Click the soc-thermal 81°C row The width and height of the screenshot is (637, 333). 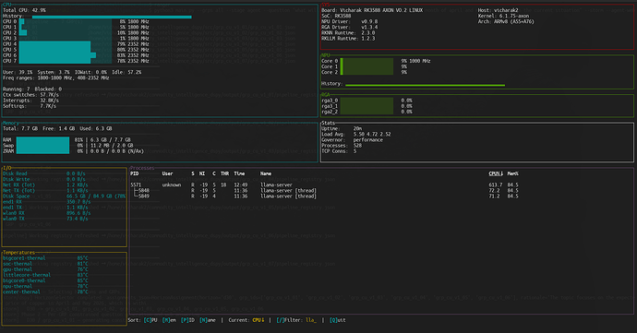click(45, 264)
